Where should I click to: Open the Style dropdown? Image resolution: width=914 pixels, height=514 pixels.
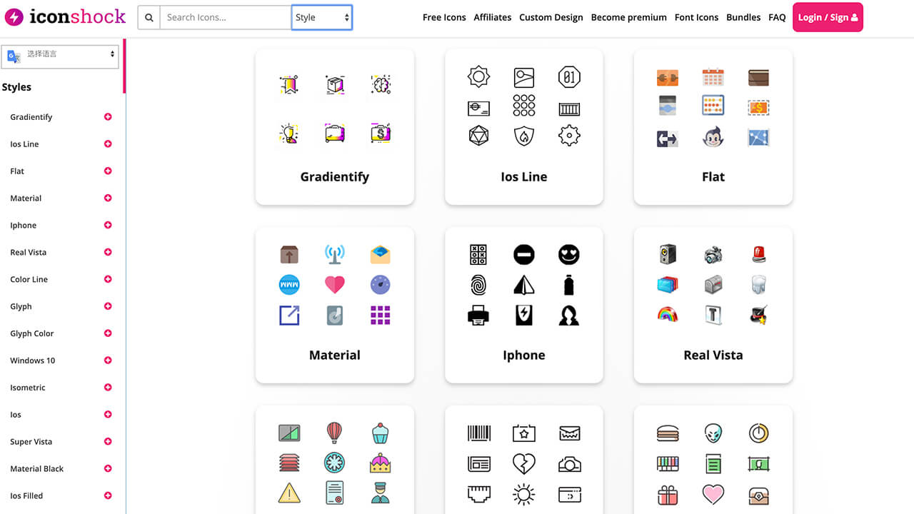321,18
